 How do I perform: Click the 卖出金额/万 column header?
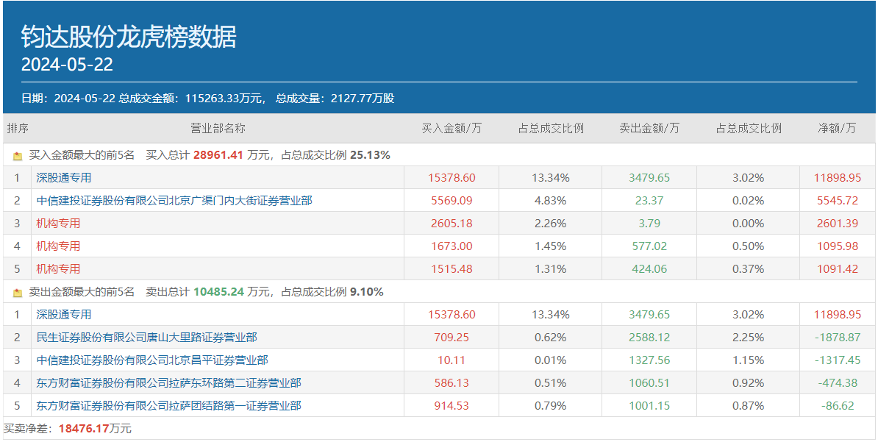coord(649,128)
